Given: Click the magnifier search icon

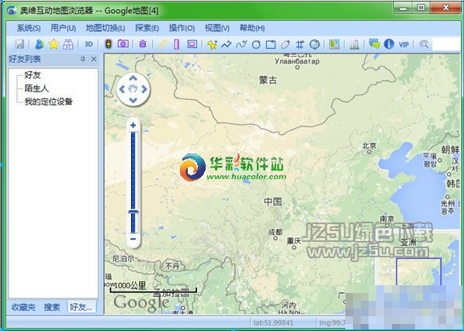Looking at the screenshot, I should click(424, 44).
